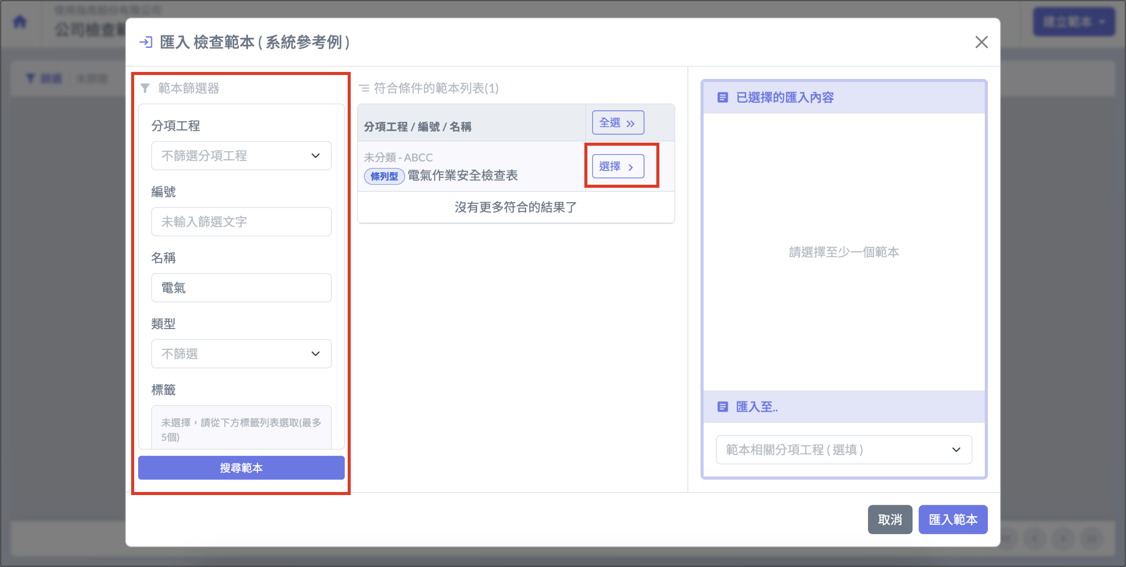The width and height of the screenshot is (1126, 567).
Task: Click the 名稱 field containing 電氣
Action: [241, 287]
